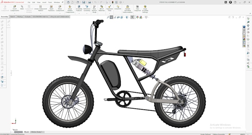Collapse the ribbon with the chevron arrow
Image resolution: width=252 pixels, height=135 pixels.
click(250, 13)
